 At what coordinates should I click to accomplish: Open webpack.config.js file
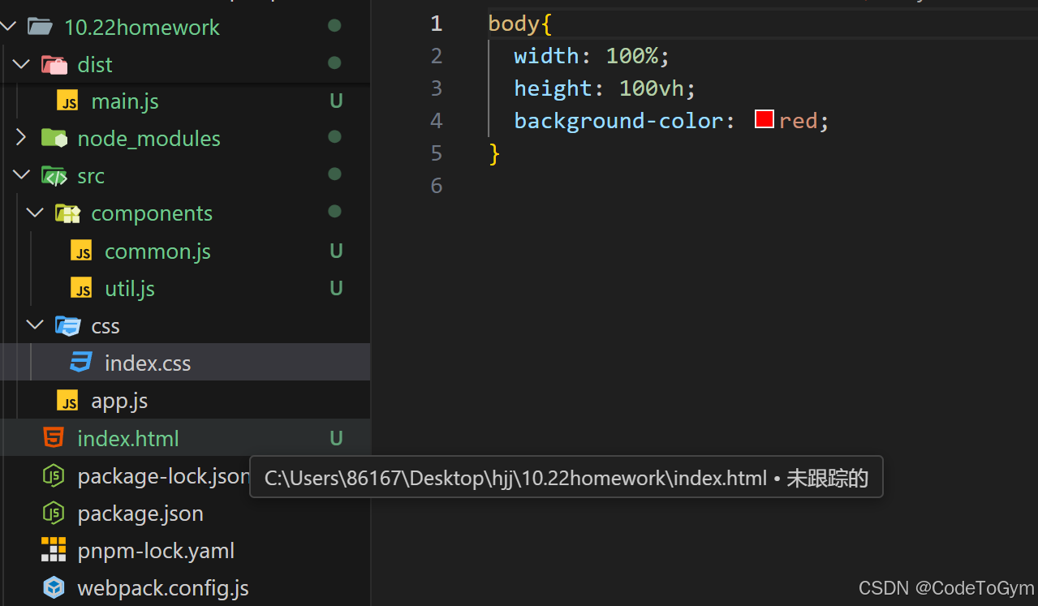tap(163, 588)
